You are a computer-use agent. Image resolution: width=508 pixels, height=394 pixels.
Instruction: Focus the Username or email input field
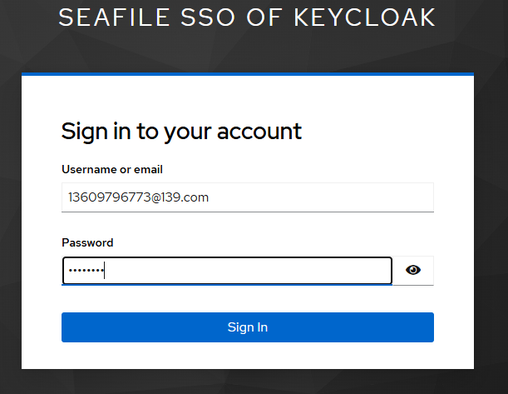click(x=248, y=197)
